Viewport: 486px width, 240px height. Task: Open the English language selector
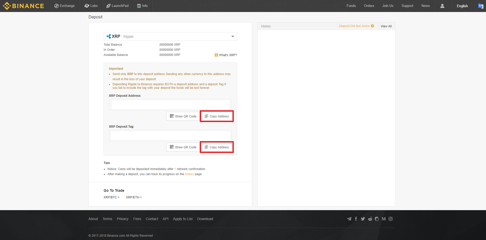tap(462, 6)
